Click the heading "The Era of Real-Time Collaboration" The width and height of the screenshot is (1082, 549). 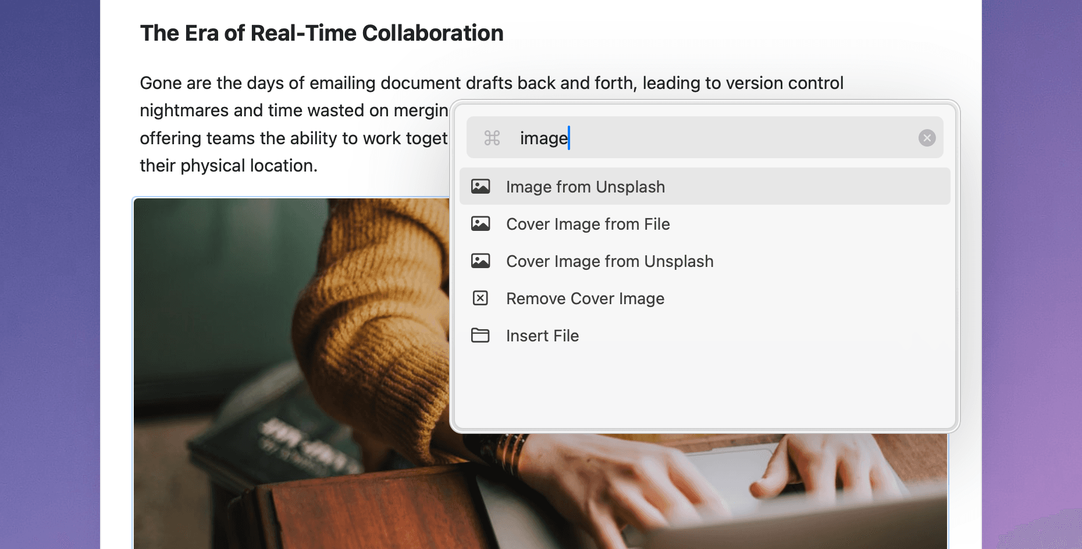322,33
